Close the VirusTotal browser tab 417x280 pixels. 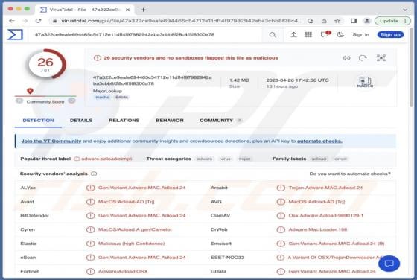[x=127, y=10]
